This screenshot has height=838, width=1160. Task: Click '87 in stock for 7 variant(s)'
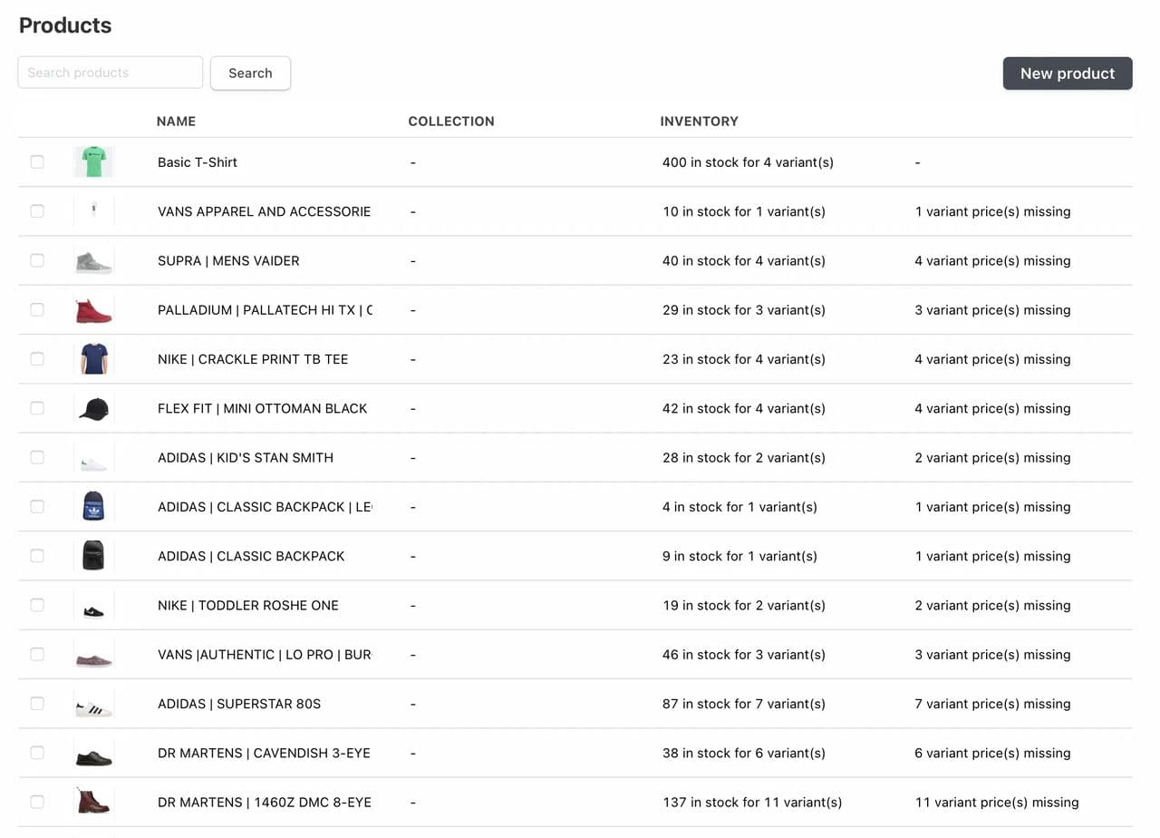click(x=744, y=704)
